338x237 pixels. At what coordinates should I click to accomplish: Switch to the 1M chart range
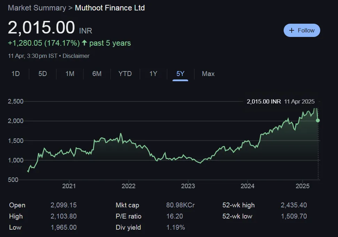click(70, 74)
